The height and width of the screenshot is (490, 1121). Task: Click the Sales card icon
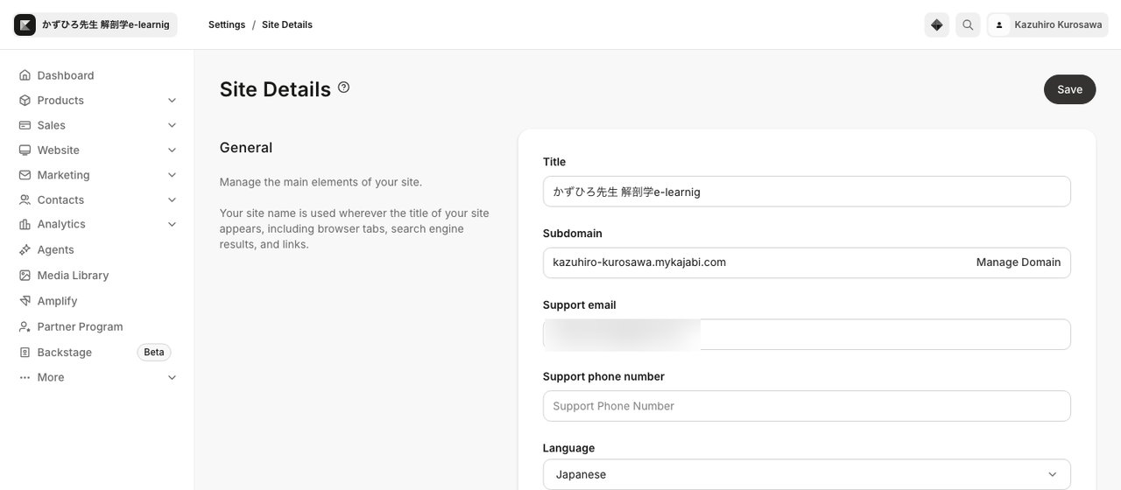25,125
